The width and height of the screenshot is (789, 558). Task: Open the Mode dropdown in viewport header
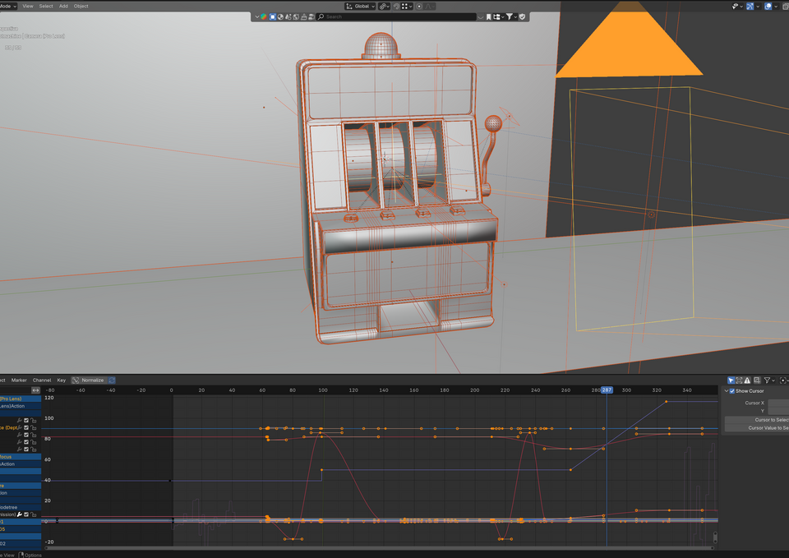tap(8, 6)
